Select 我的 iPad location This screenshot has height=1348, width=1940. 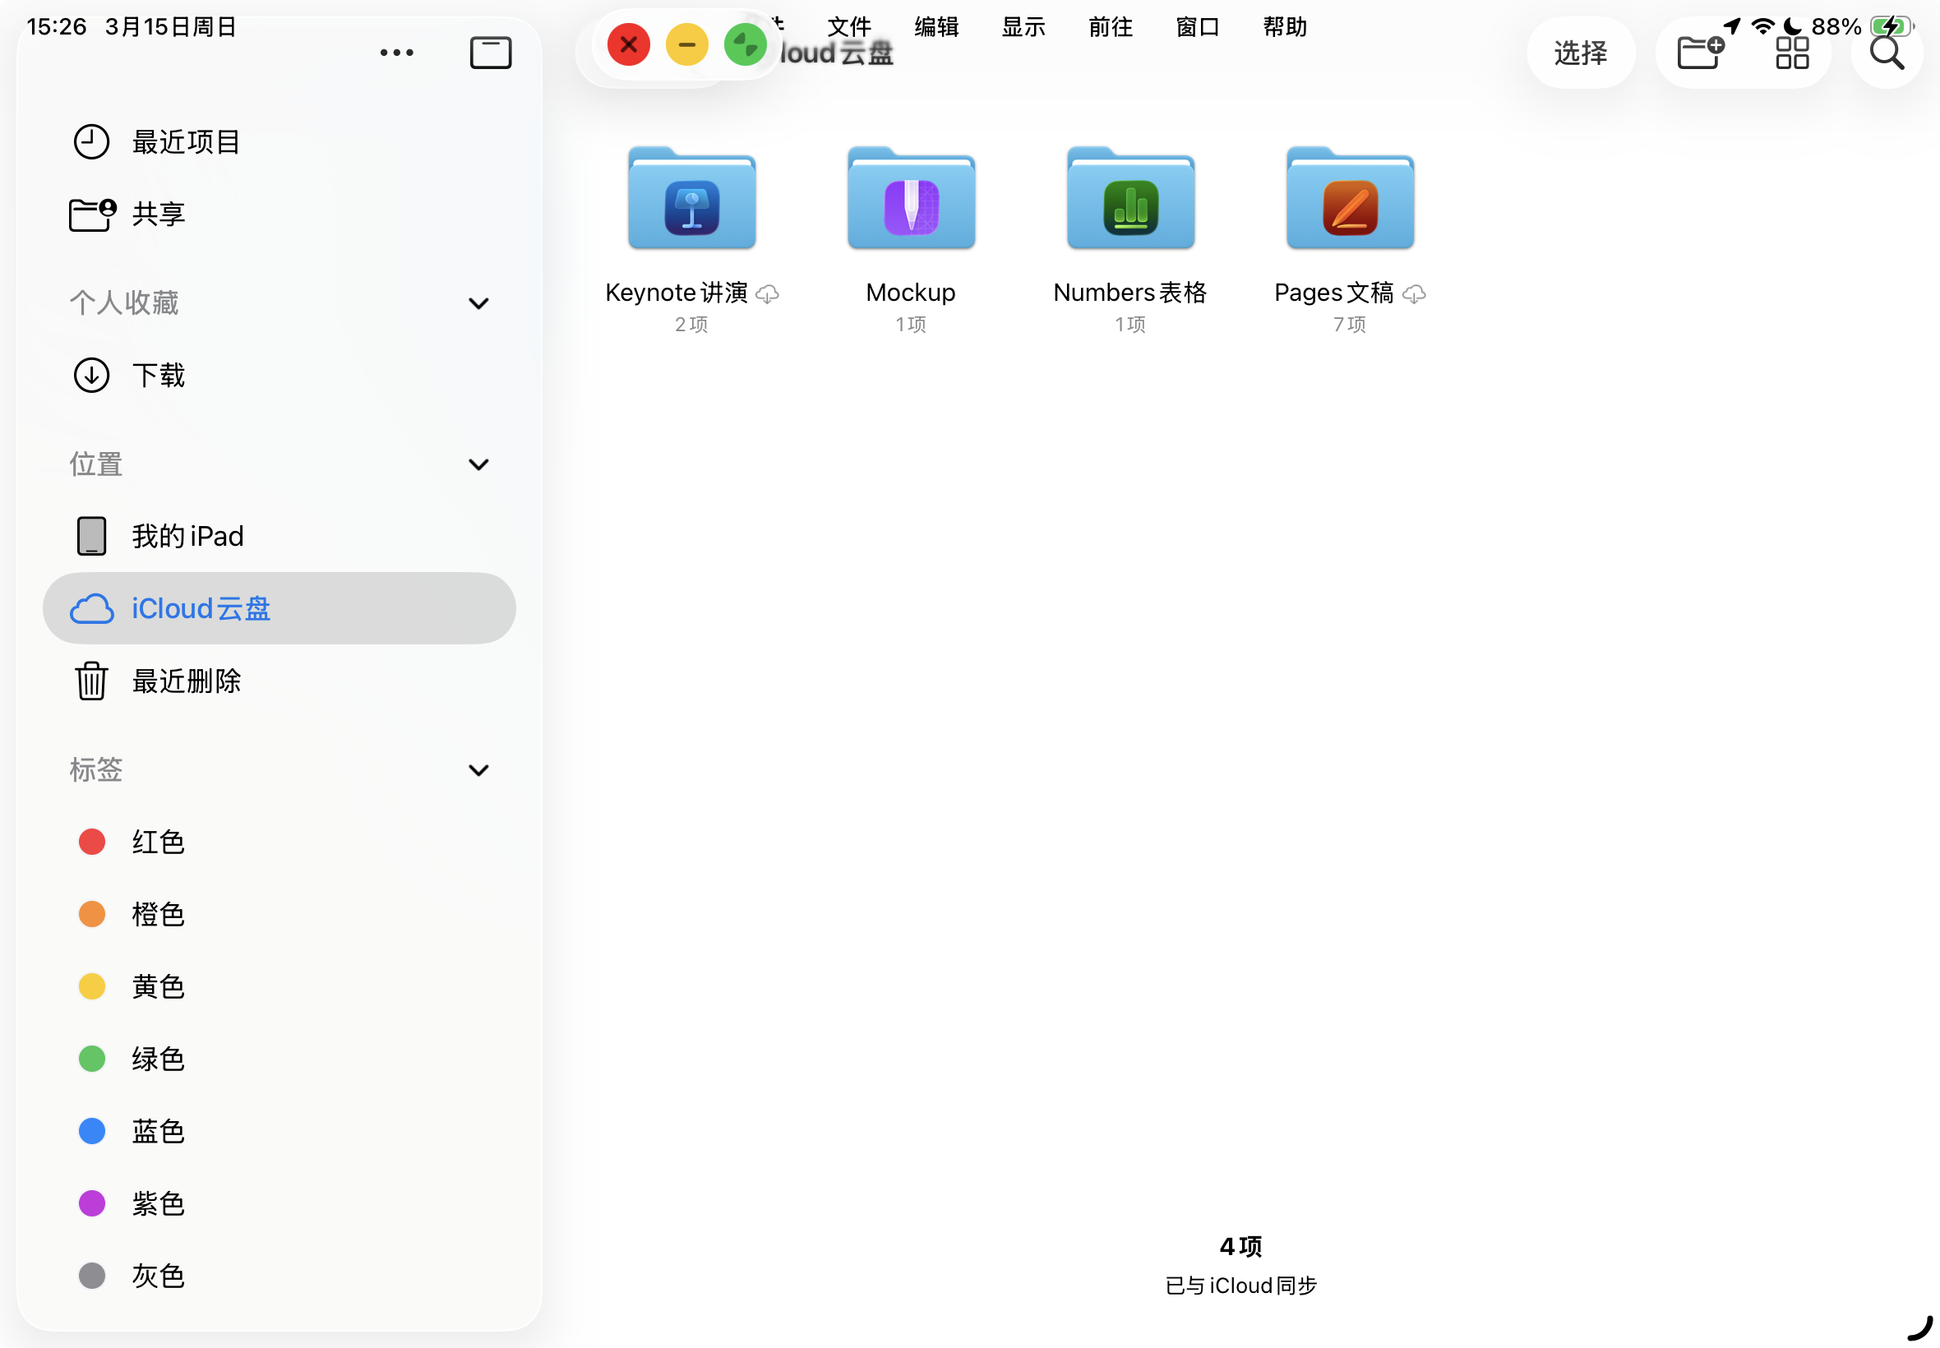tap(187, 537)
